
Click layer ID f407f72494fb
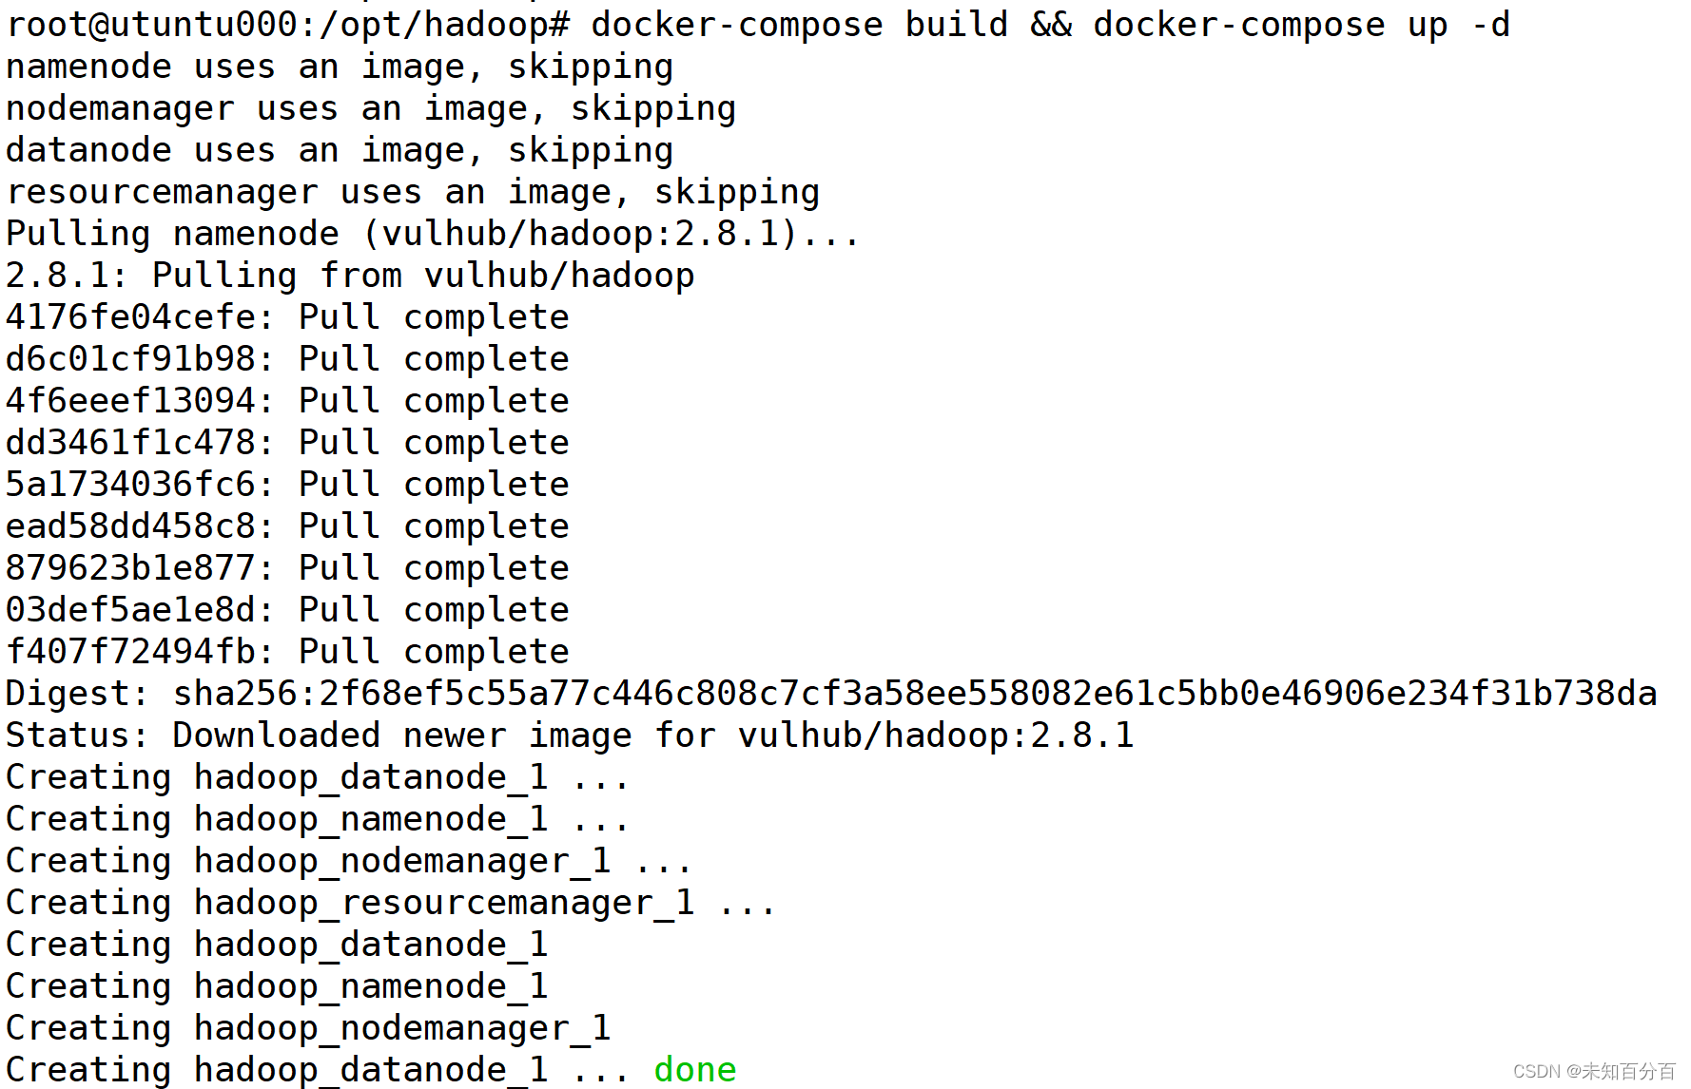[x=131, y=652]
